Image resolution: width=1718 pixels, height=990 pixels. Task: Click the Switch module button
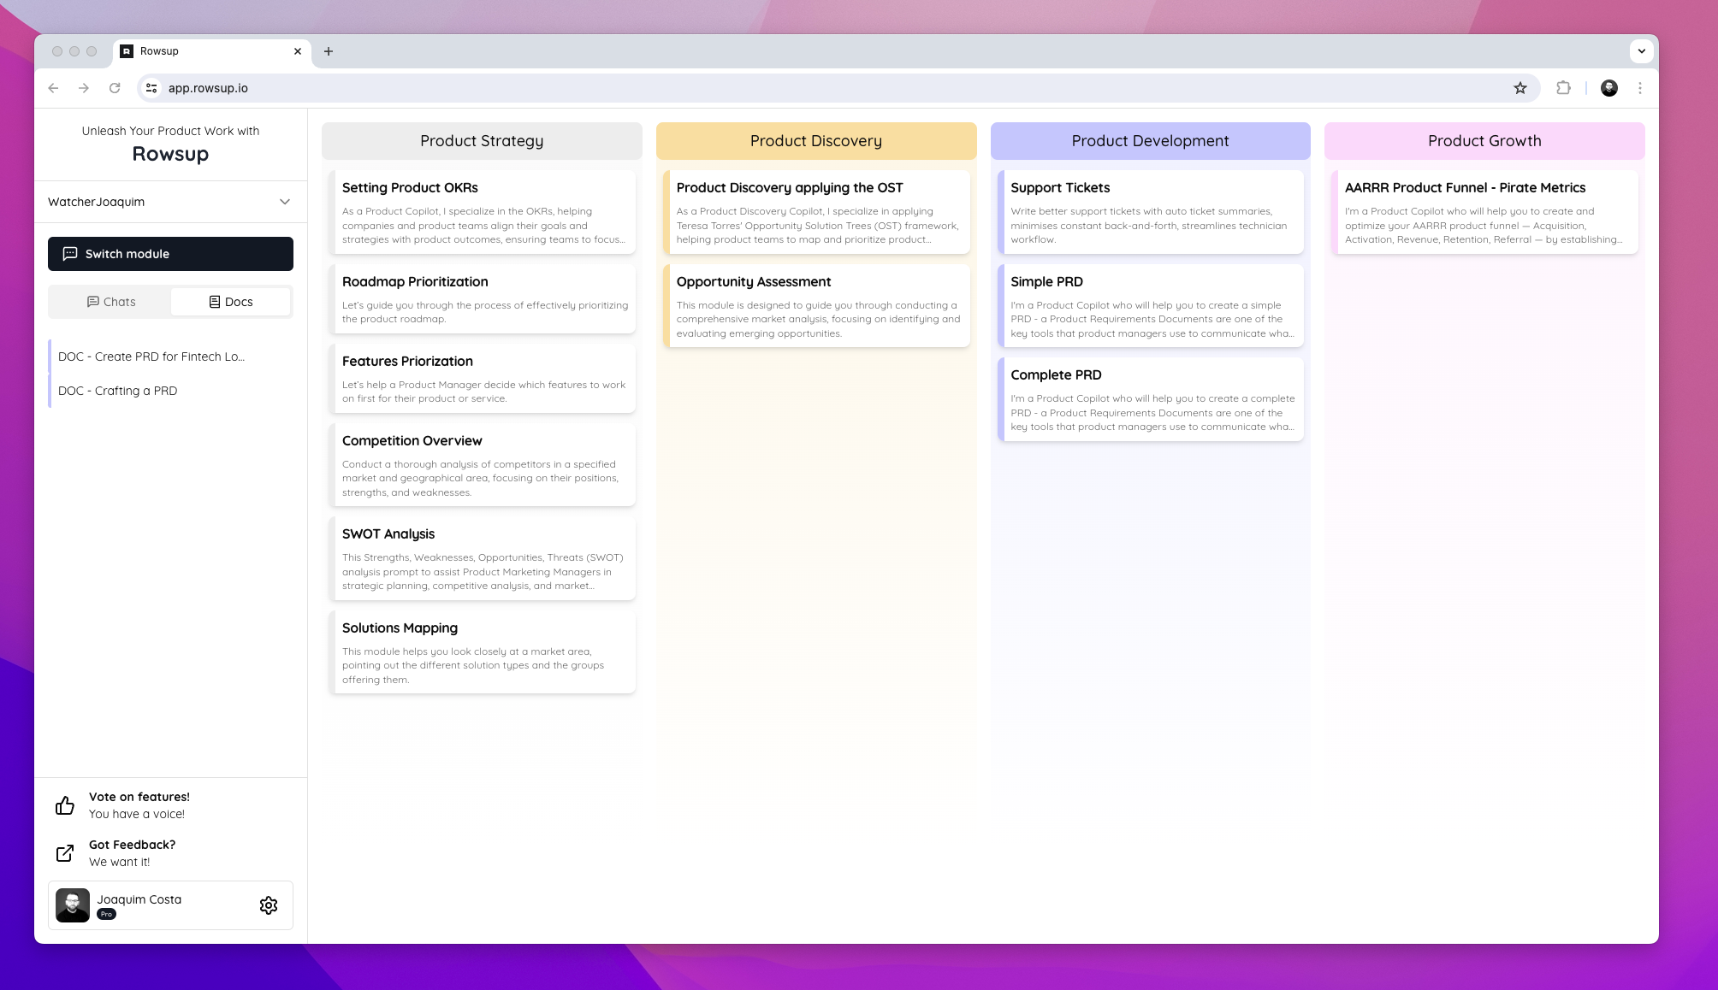(170, 254)
